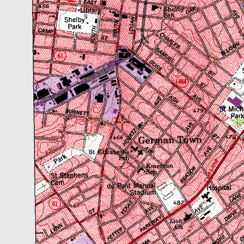Click the Emerson school building symbol
Viewport: 244px width, 244px height.
(141, 170)
